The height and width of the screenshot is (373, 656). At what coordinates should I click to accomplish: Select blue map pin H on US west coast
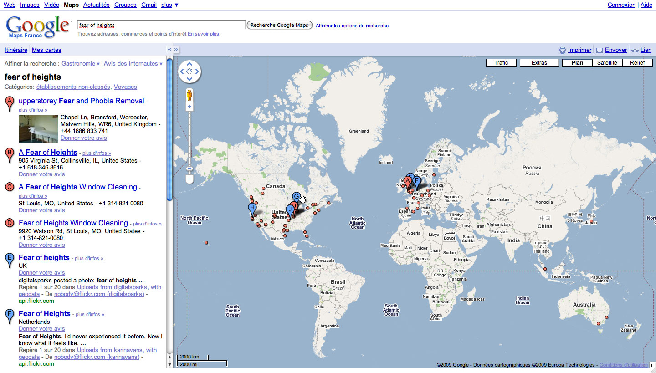[252, 209]
